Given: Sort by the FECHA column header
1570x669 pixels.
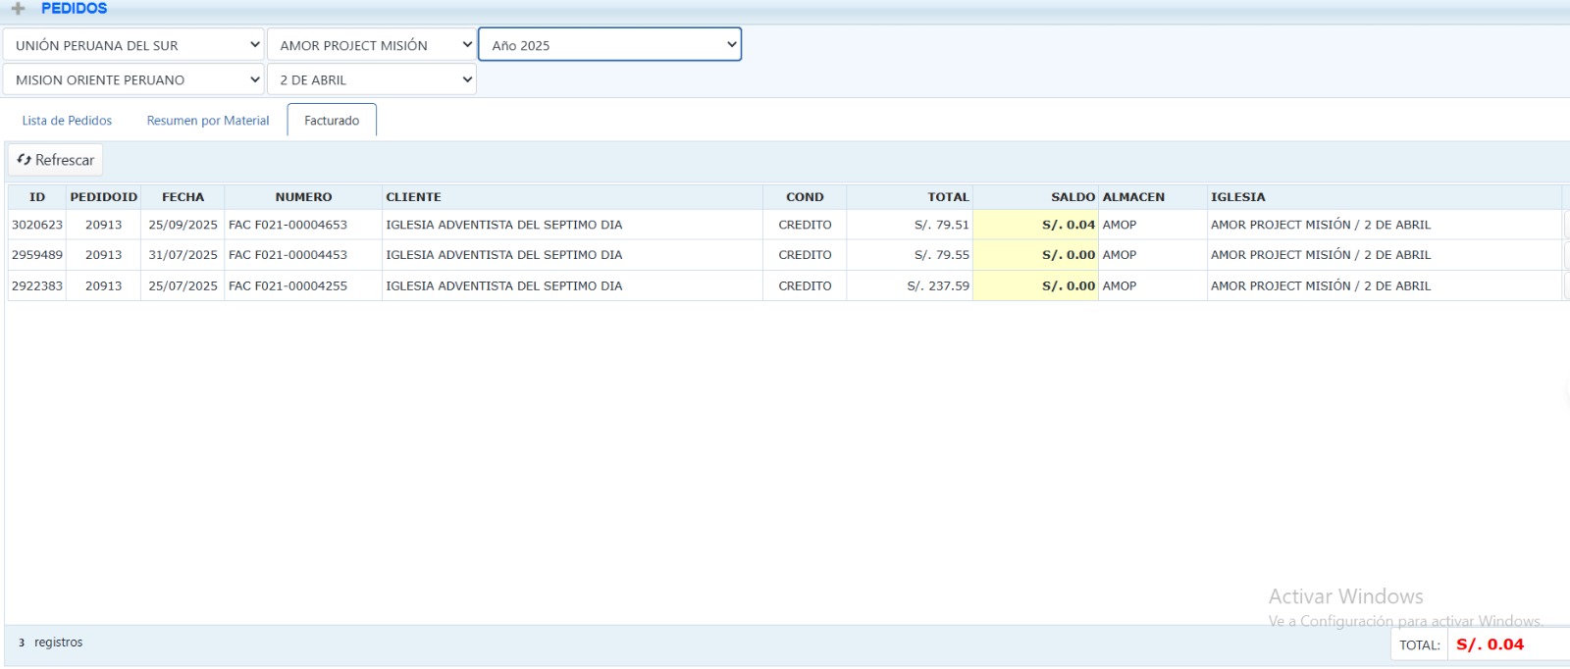Looking at the screenshot, I should pyautogui.click(x=183, y=197).
